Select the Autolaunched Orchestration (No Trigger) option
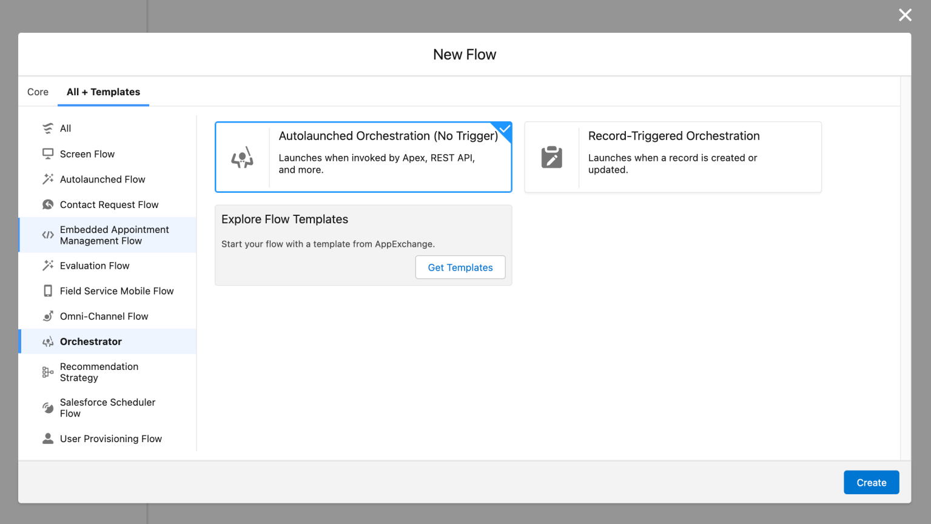The image size is (931, 524). 363,157
